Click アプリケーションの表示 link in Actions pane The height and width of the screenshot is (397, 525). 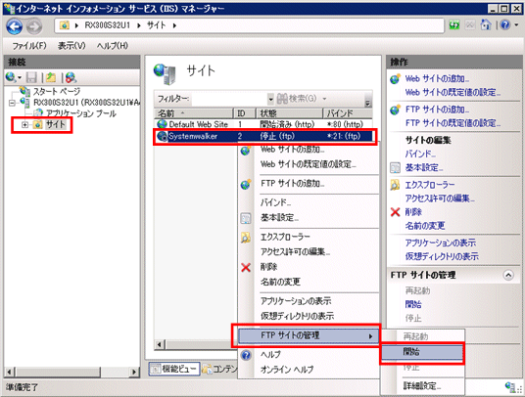click(441, 243)
